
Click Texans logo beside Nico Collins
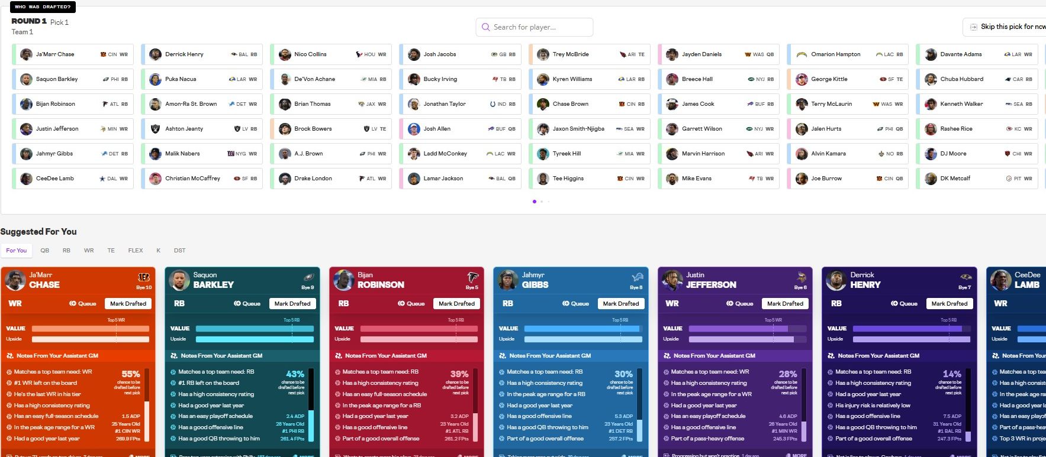pyautogui.click(x=359, y=54)
